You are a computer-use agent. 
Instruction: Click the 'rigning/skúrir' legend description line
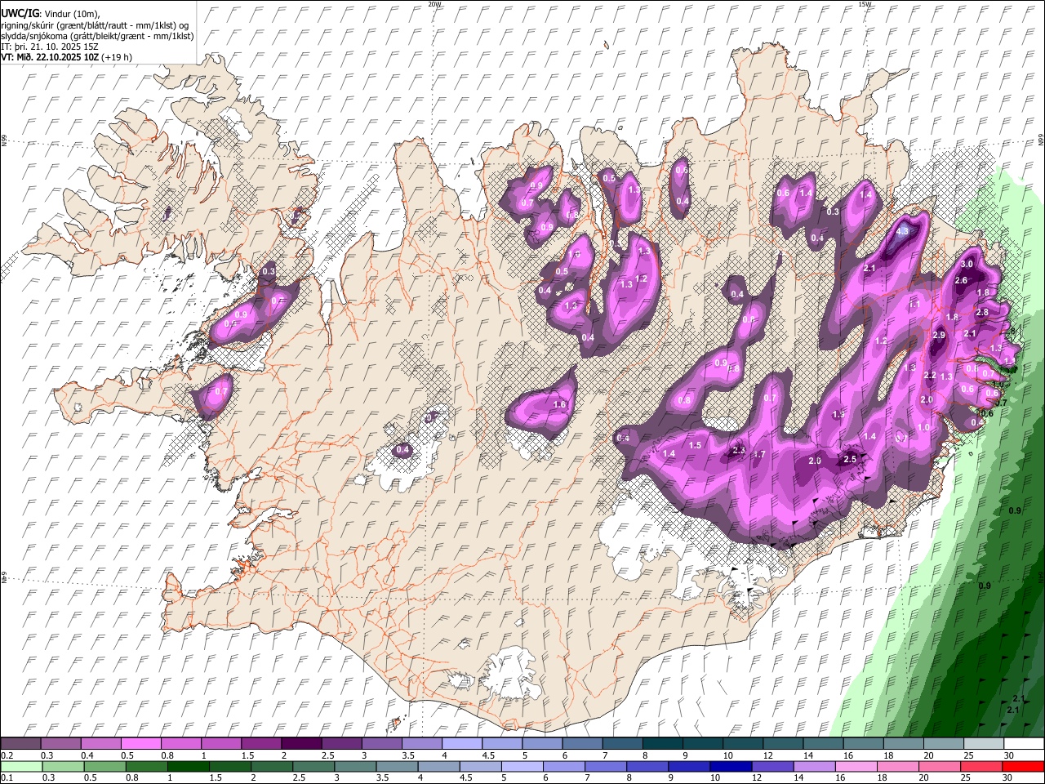click(94, 24)
